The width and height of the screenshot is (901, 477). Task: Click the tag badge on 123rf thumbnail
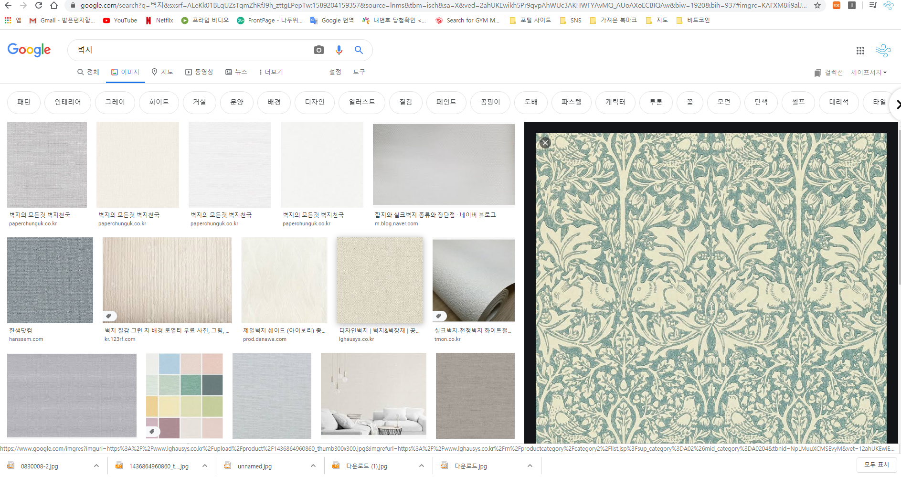[109, 316]
